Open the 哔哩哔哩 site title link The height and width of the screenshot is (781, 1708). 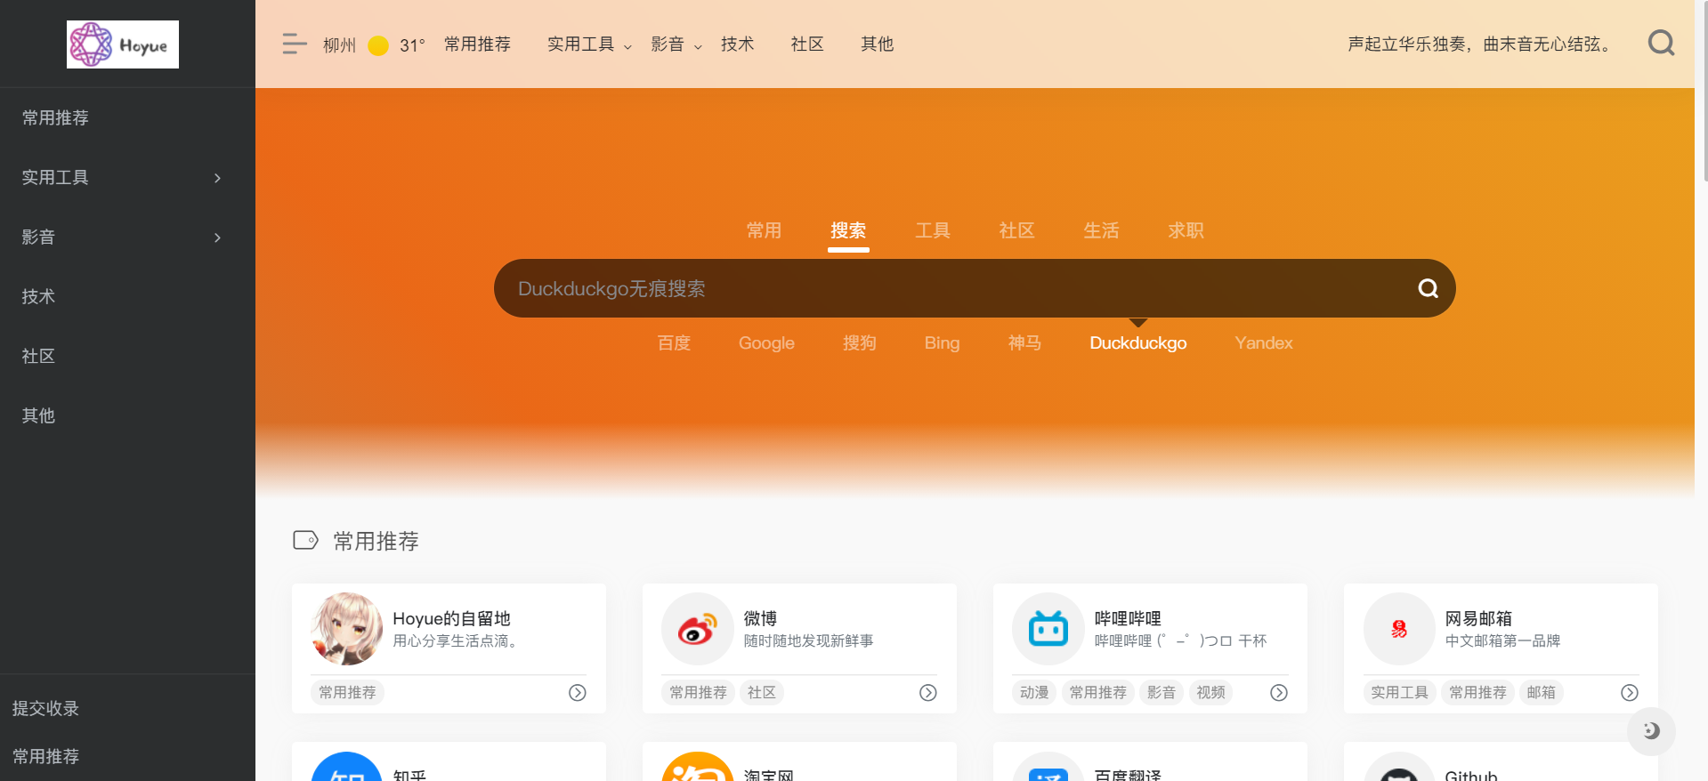[1128, 619]
